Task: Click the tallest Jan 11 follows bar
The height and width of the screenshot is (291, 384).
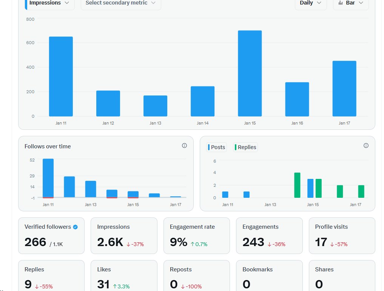Action: [48, 178]
